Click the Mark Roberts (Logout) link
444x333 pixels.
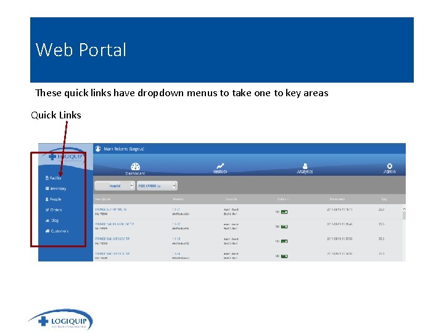click(124, 149)
